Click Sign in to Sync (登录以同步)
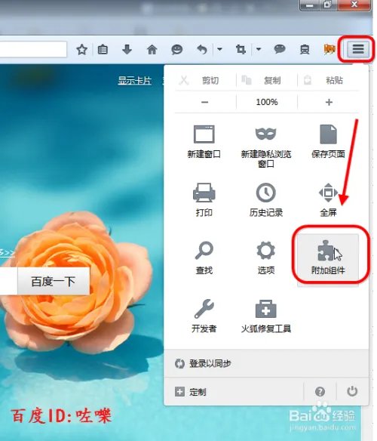 click(266, 363)
